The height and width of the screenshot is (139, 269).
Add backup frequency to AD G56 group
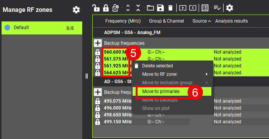[98, 92]
